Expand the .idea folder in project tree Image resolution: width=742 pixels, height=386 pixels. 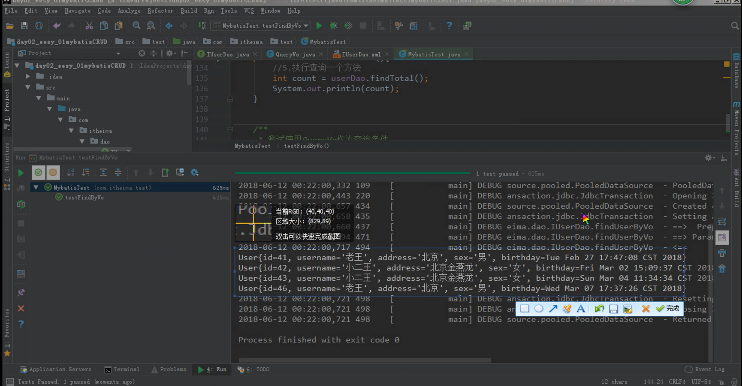28,76
